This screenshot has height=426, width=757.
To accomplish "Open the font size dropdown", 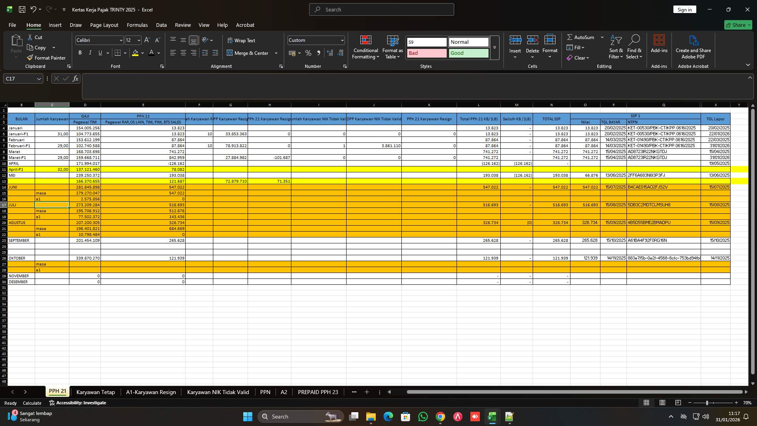I will tap(138, 40).
